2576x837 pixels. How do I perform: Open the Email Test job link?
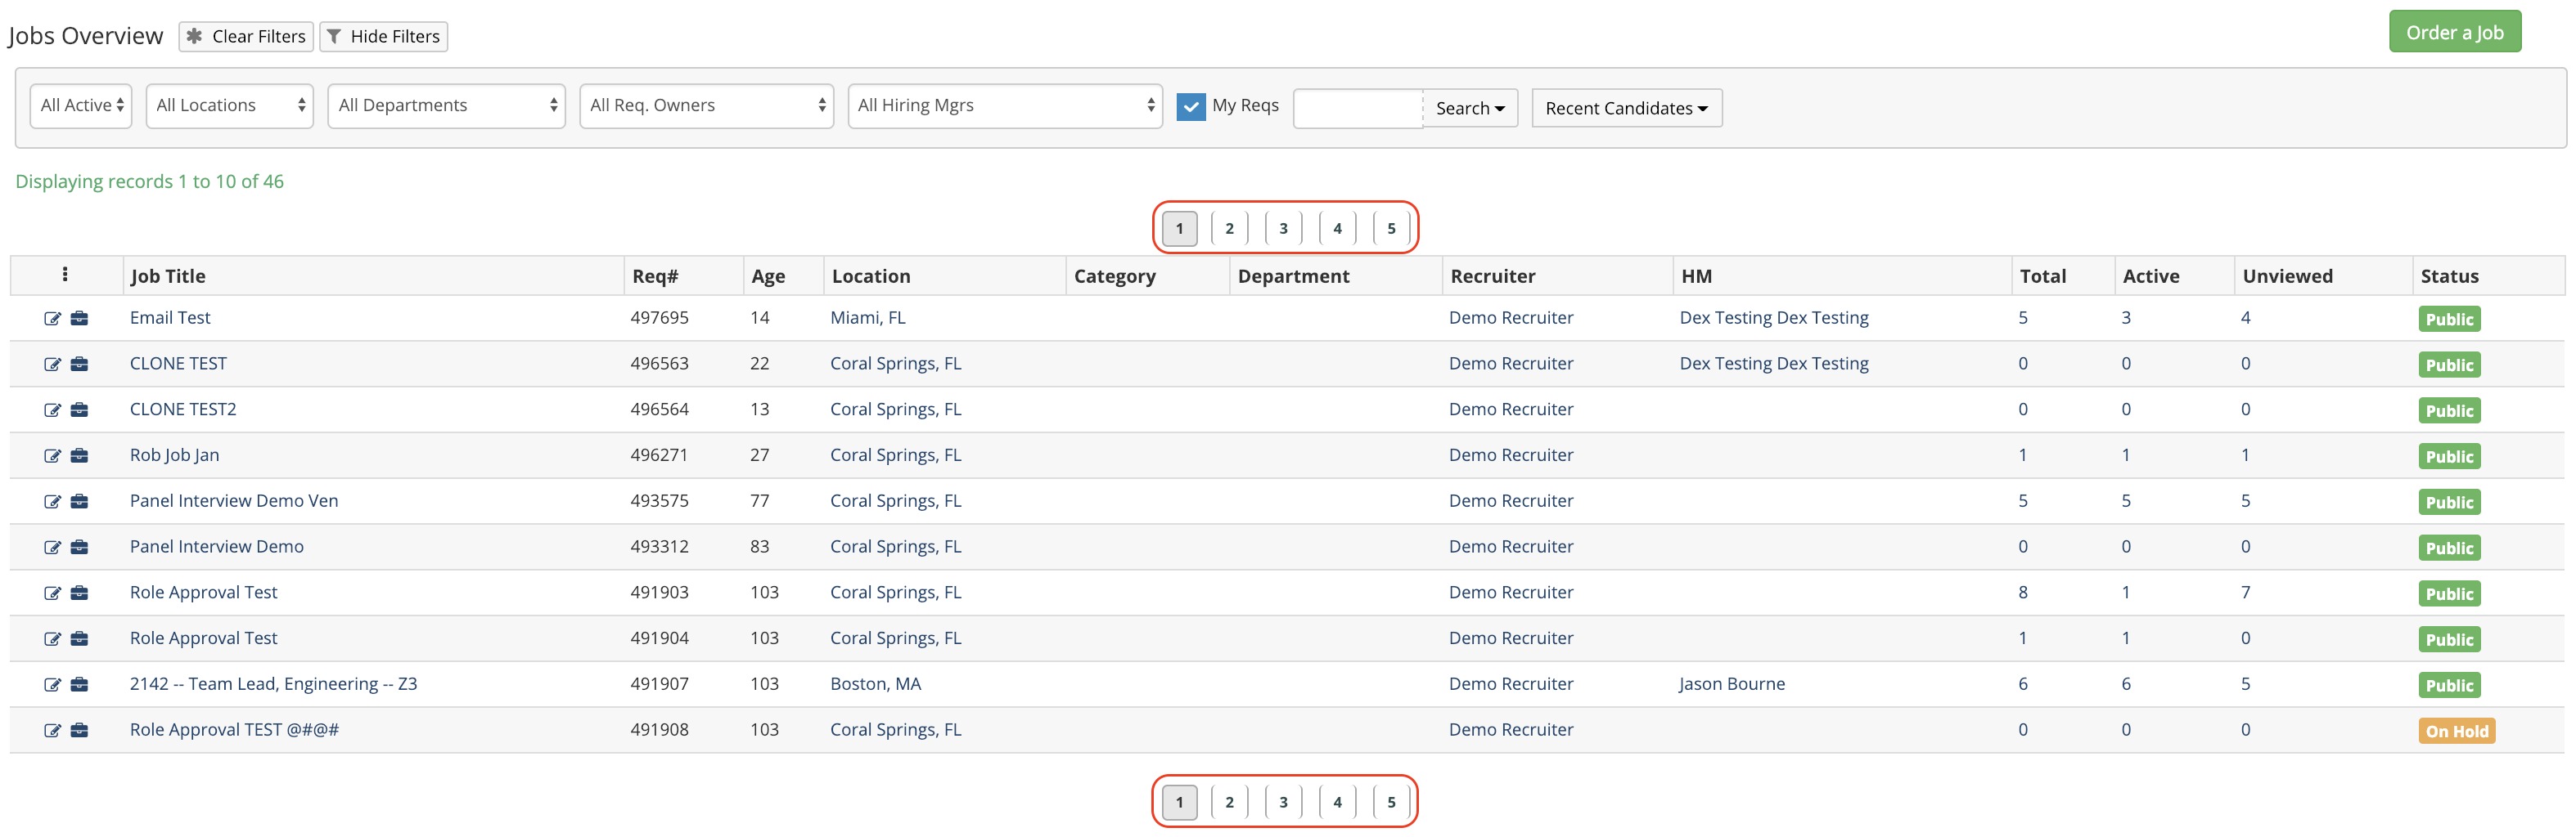[x=170, y=318]
